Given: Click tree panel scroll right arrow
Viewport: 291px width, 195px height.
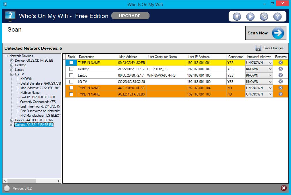Looking at the screenshot, I should [58, 181].
